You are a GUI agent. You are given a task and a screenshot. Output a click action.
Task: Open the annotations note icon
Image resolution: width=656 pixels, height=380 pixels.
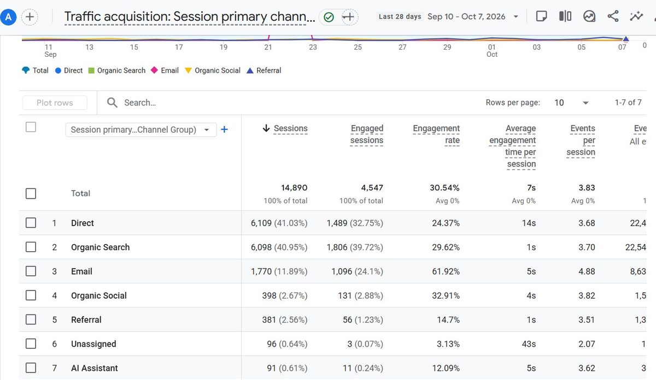click(x=541, y=16)
